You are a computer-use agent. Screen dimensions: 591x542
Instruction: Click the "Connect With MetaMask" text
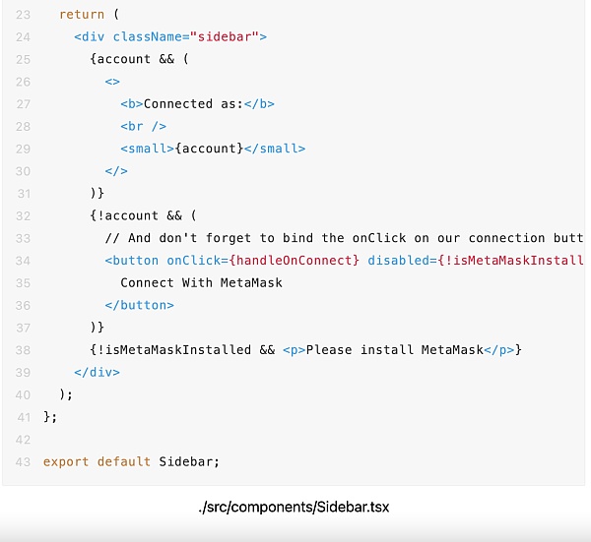pyautogui.click(x=201, y=282)
